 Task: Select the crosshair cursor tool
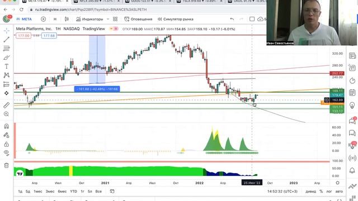click(x=6, y=31)
